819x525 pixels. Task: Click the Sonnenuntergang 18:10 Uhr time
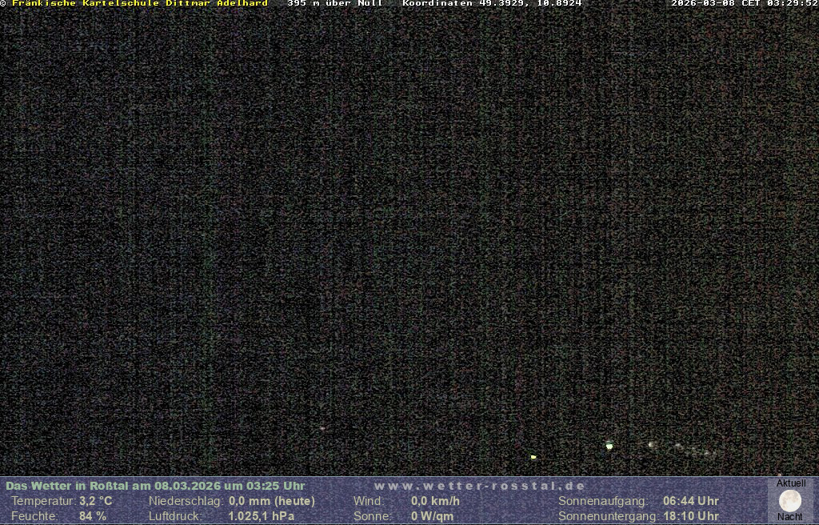690,516
